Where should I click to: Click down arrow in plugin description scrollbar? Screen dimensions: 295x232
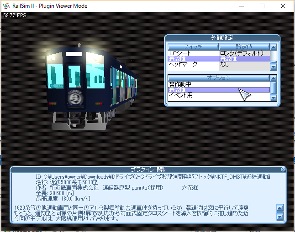(x=280, y=217)
